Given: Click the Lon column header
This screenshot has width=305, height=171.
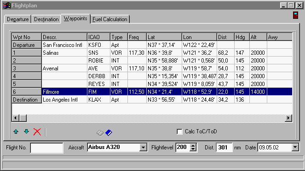Looking at the screenshot, I should 199,37.
